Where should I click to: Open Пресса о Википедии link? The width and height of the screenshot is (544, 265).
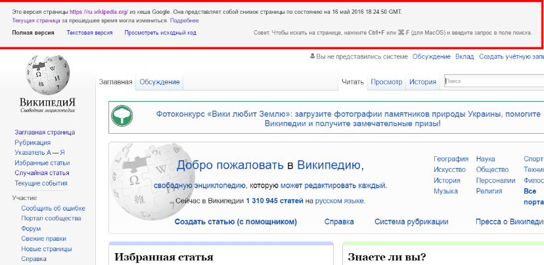click(x=510, y=222)
